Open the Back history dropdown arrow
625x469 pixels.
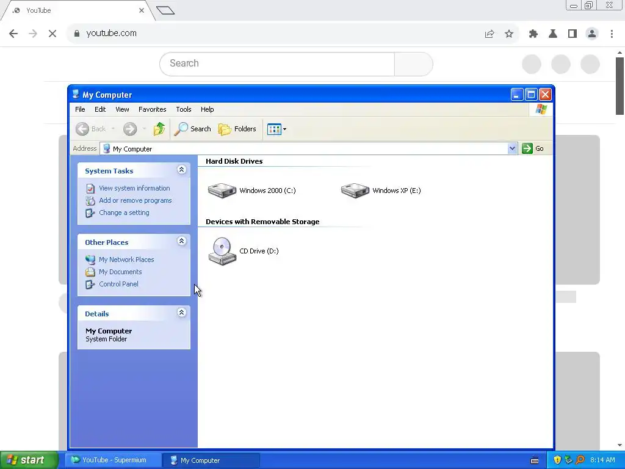113,129
